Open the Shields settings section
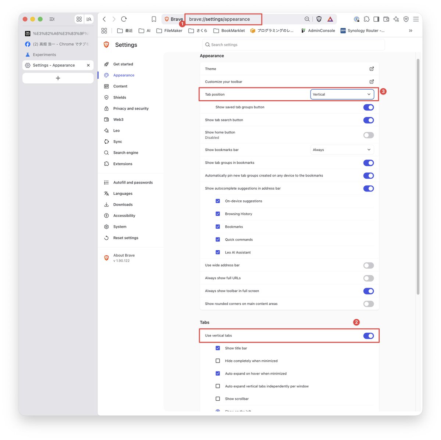The height and width of the screenshot is (440, 441). click(119, 97)
